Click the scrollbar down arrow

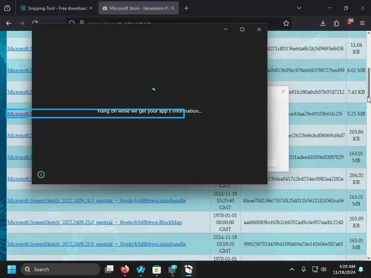pyautogui.click(x=368, y=258)
